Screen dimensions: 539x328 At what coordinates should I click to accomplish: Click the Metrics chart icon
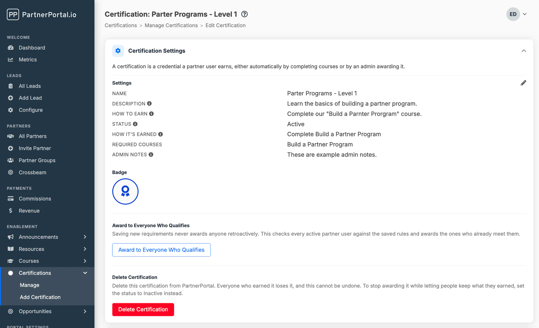pyautogui.click(x=11, y=60)
